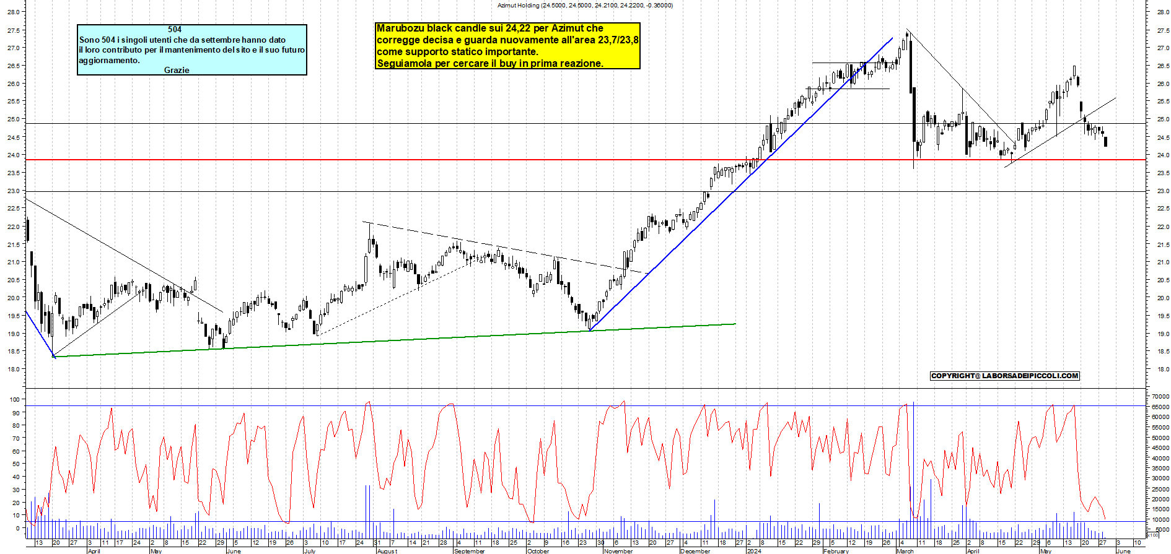Select the 50 level on oscillator scale
Screen dimensions: 1171x554
coord(15,464)
